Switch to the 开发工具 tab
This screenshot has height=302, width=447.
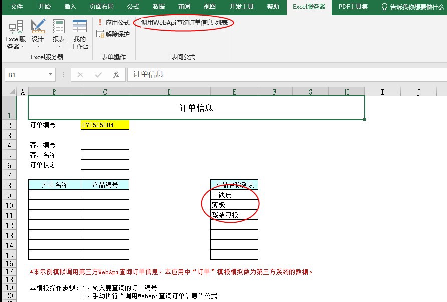[241, 7]
